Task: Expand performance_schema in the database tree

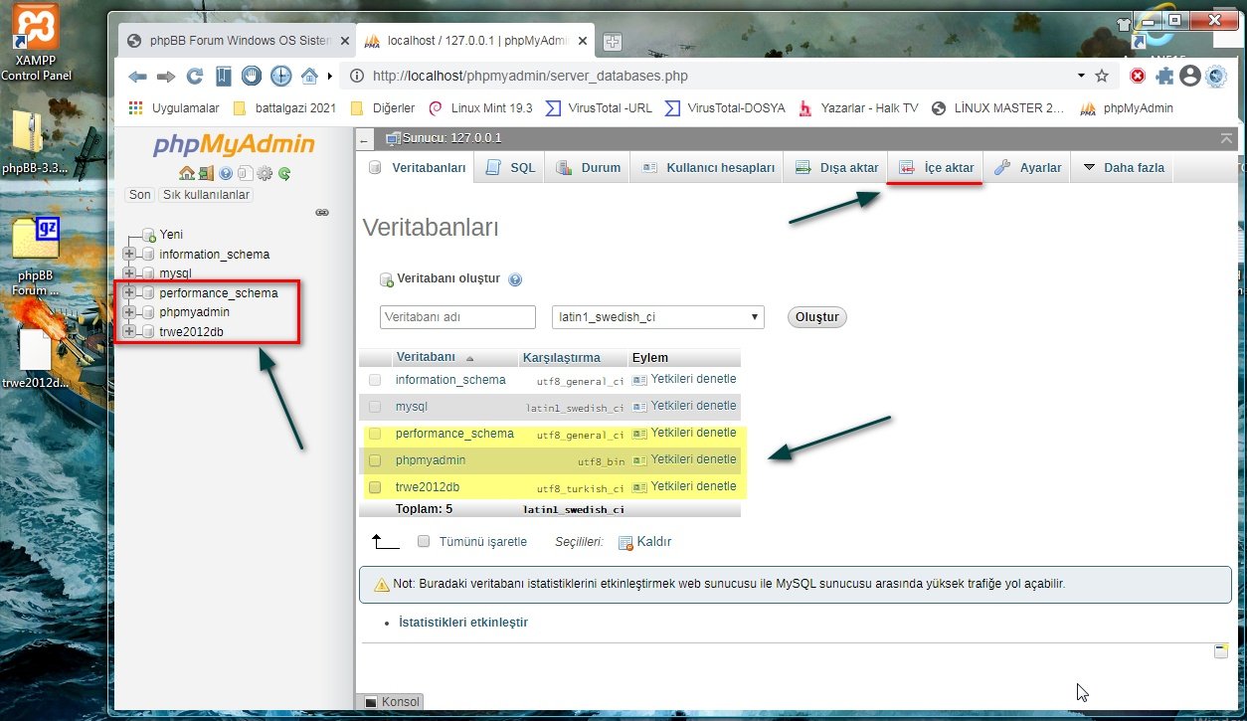Action: click(x=128, y=292)
